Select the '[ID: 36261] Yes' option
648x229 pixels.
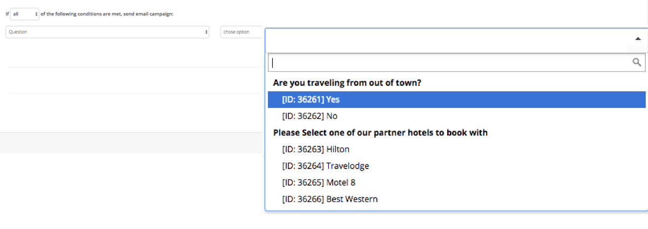click(310, 99)
